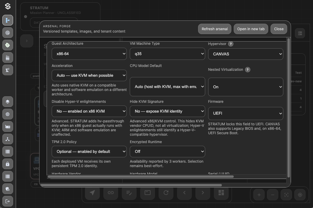This screenshot has width=313, height=208.
Task: Click the Serial / UUID label
Action: click(x=219, y=174)
